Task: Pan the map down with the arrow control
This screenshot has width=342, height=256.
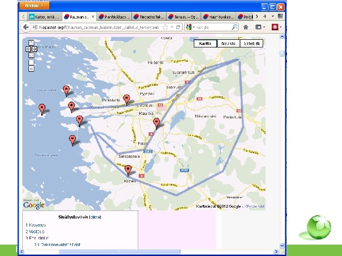Action: (31, 55)
